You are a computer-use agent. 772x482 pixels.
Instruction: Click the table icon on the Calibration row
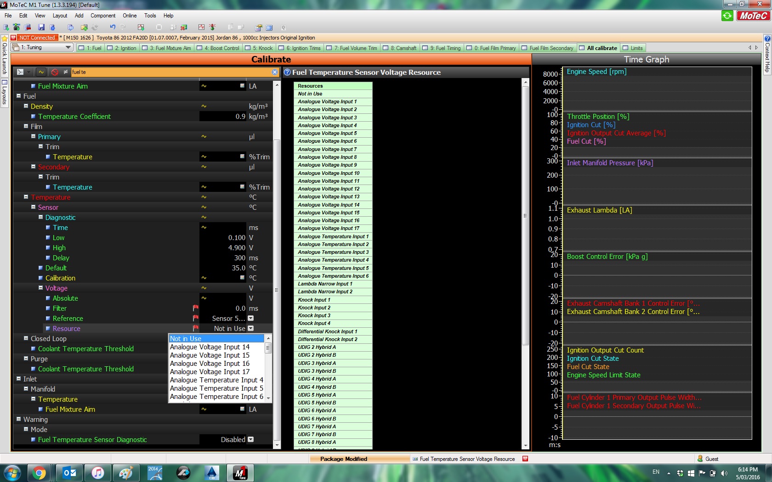tap(242, 278)
